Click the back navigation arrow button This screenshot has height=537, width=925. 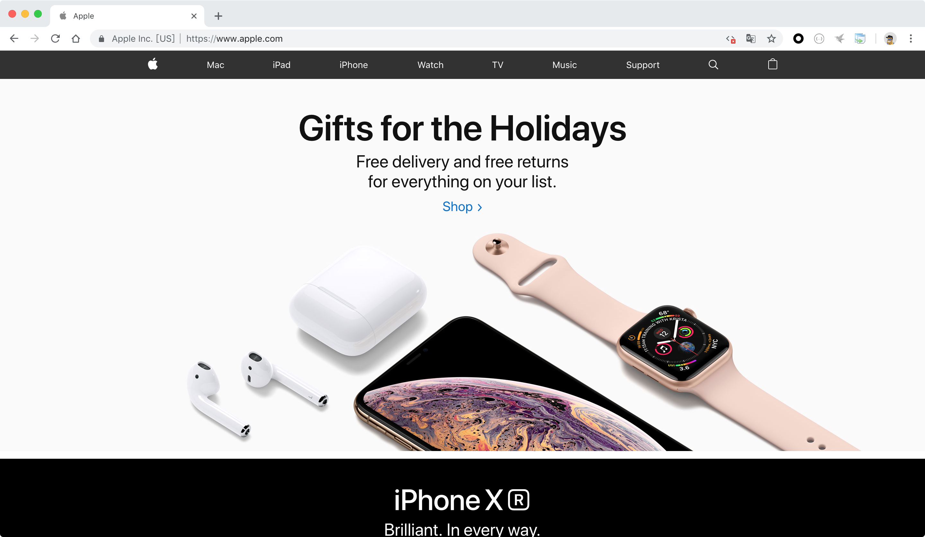click(15, 38)
